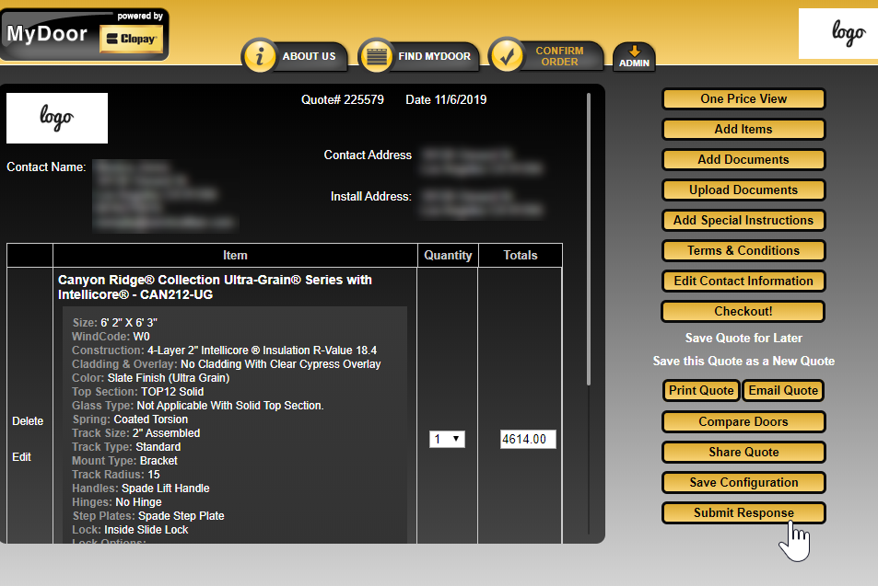Click the Handles: Spade Lift Handle line
The image size is (878, 586).
coord(141,488)
